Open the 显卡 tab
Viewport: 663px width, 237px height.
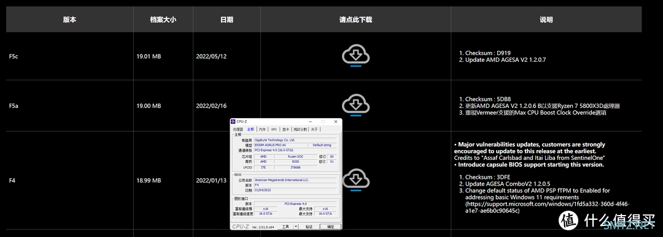coord(286,129)
